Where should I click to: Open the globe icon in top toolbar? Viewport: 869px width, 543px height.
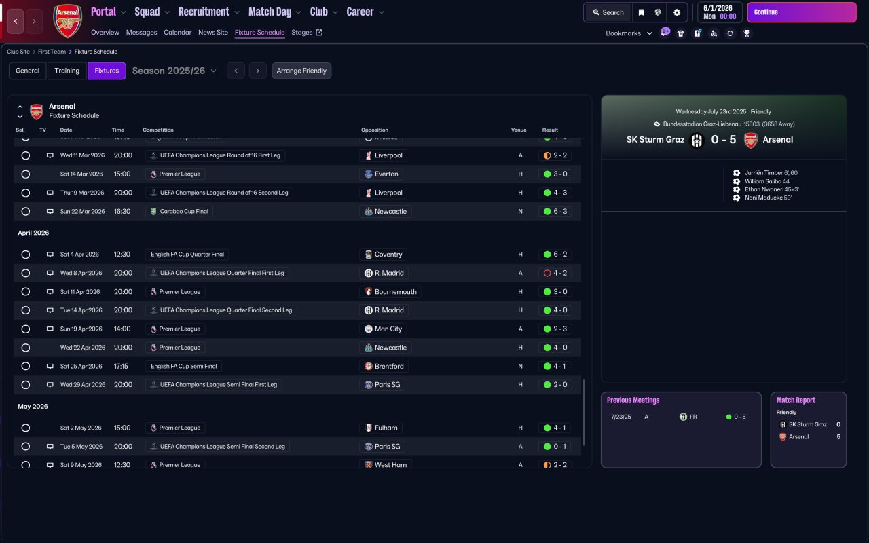[x=658, y=12]
